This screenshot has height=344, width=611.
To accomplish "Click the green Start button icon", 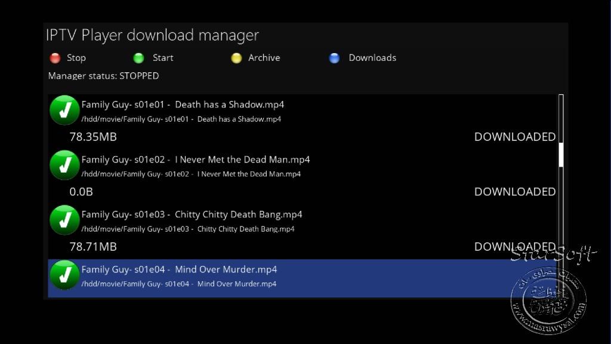I will point(138,58).
